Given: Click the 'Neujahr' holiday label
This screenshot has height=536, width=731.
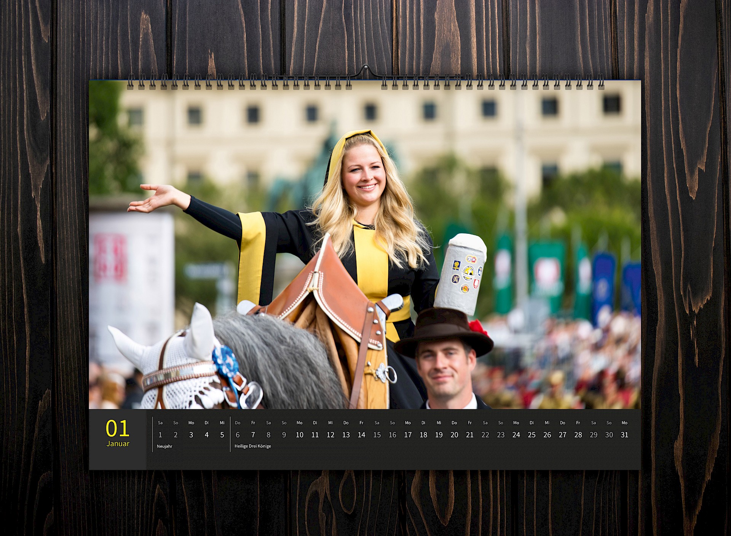Looking at the screenshot, I should 164,446.
